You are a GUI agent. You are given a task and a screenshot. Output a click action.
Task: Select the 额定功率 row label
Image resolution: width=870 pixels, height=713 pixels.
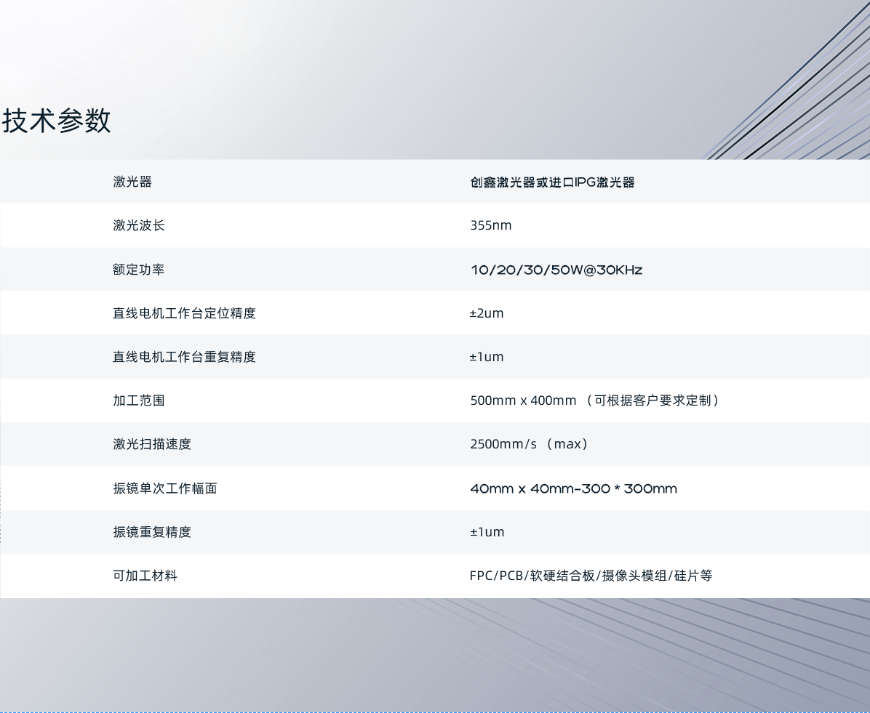tap(138, 269)
